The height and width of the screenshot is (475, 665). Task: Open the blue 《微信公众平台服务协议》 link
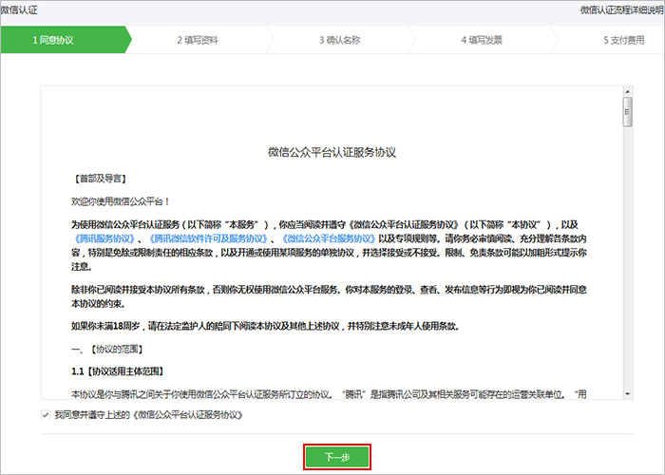click(330, 238)
